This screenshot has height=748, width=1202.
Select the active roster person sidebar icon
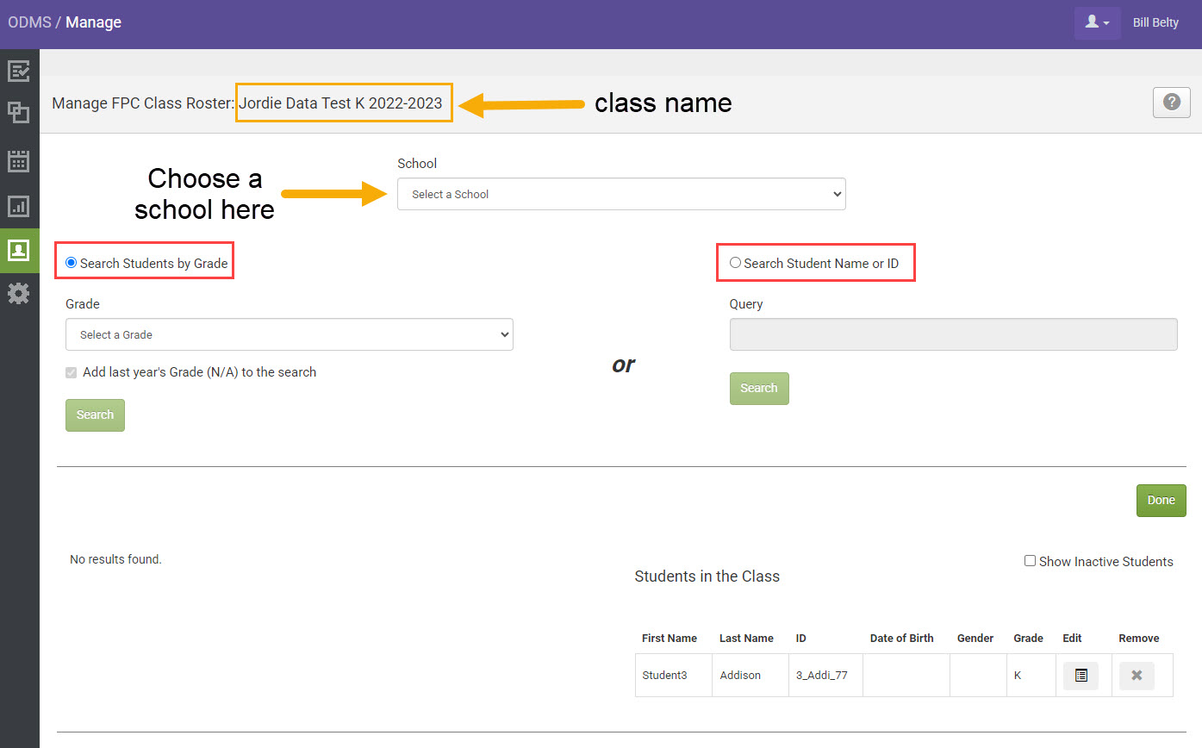pos(19,252)
